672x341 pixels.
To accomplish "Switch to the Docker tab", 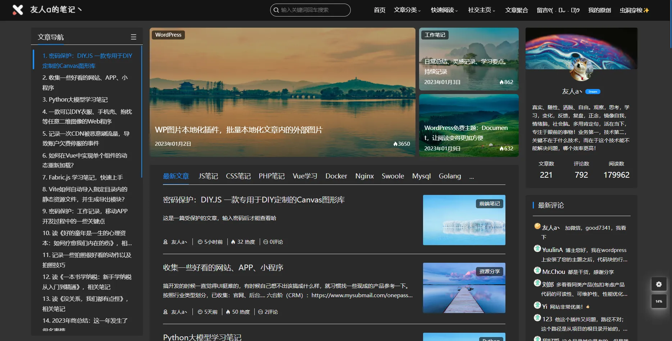I will (336, 176).
